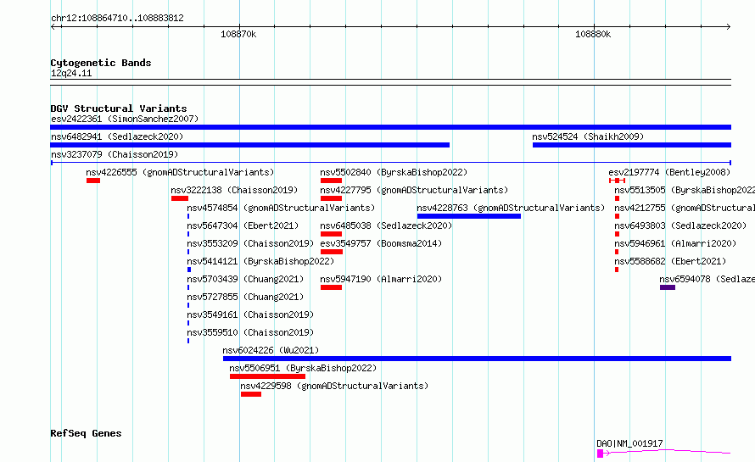Click the nsv5703439 (Chuang2021) label
Screen dimensions: 755x462
pyautogui.click(x=245, y=279)
